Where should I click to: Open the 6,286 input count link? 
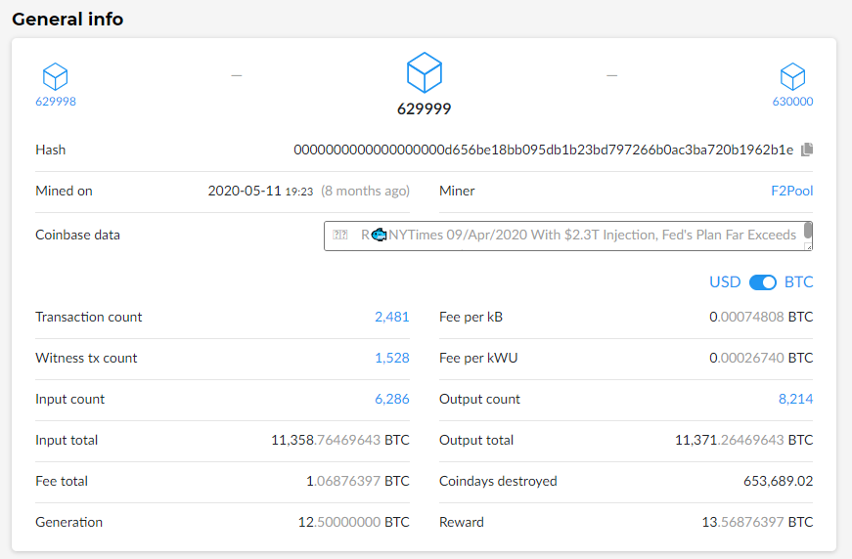coord(391,399)
